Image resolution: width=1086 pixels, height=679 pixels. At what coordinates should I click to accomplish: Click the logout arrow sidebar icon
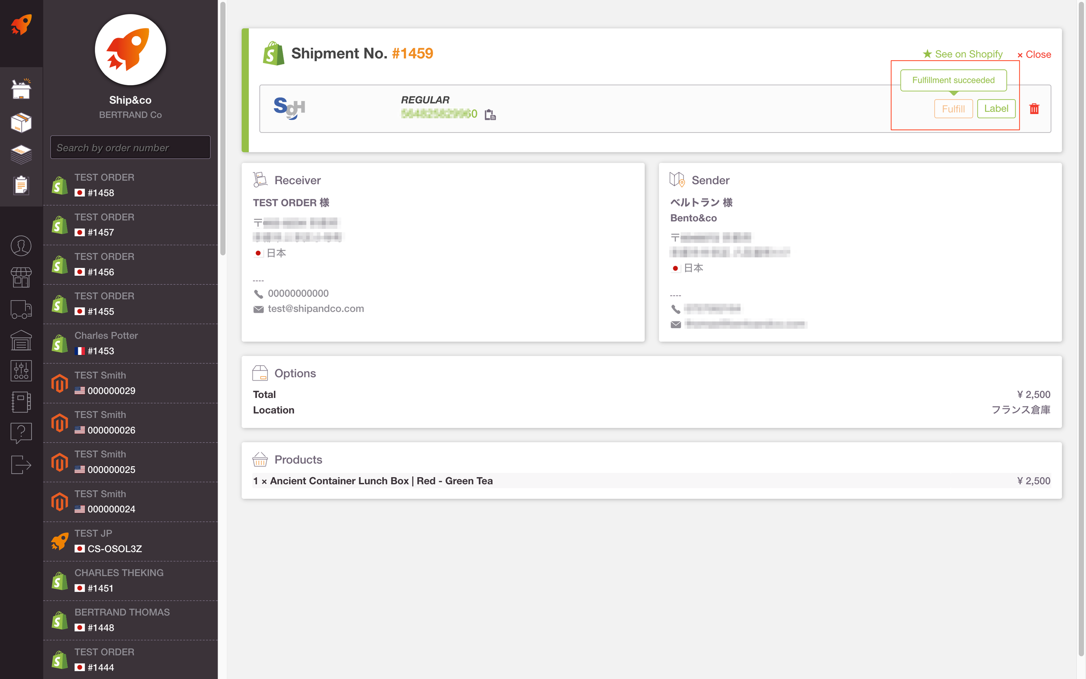click(x=21, y=465)
